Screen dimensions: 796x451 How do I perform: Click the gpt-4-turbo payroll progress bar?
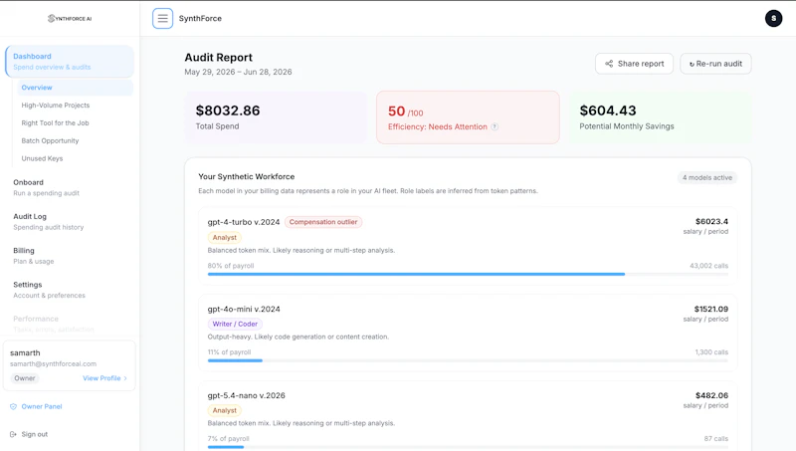pos(468,274)
